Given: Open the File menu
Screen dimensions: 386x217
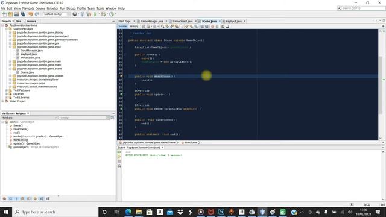Looking at the screenshot, I should pyautogui.click(x=3, y=8).
